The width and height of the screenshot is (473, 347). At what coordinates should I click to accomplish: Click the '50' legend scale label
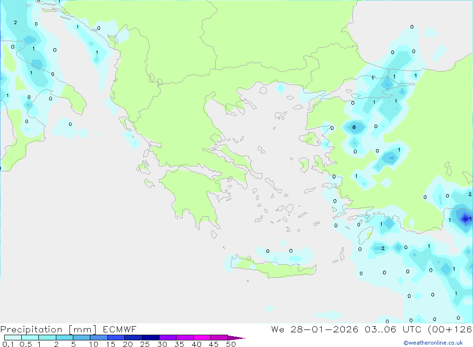click(231, 344)
